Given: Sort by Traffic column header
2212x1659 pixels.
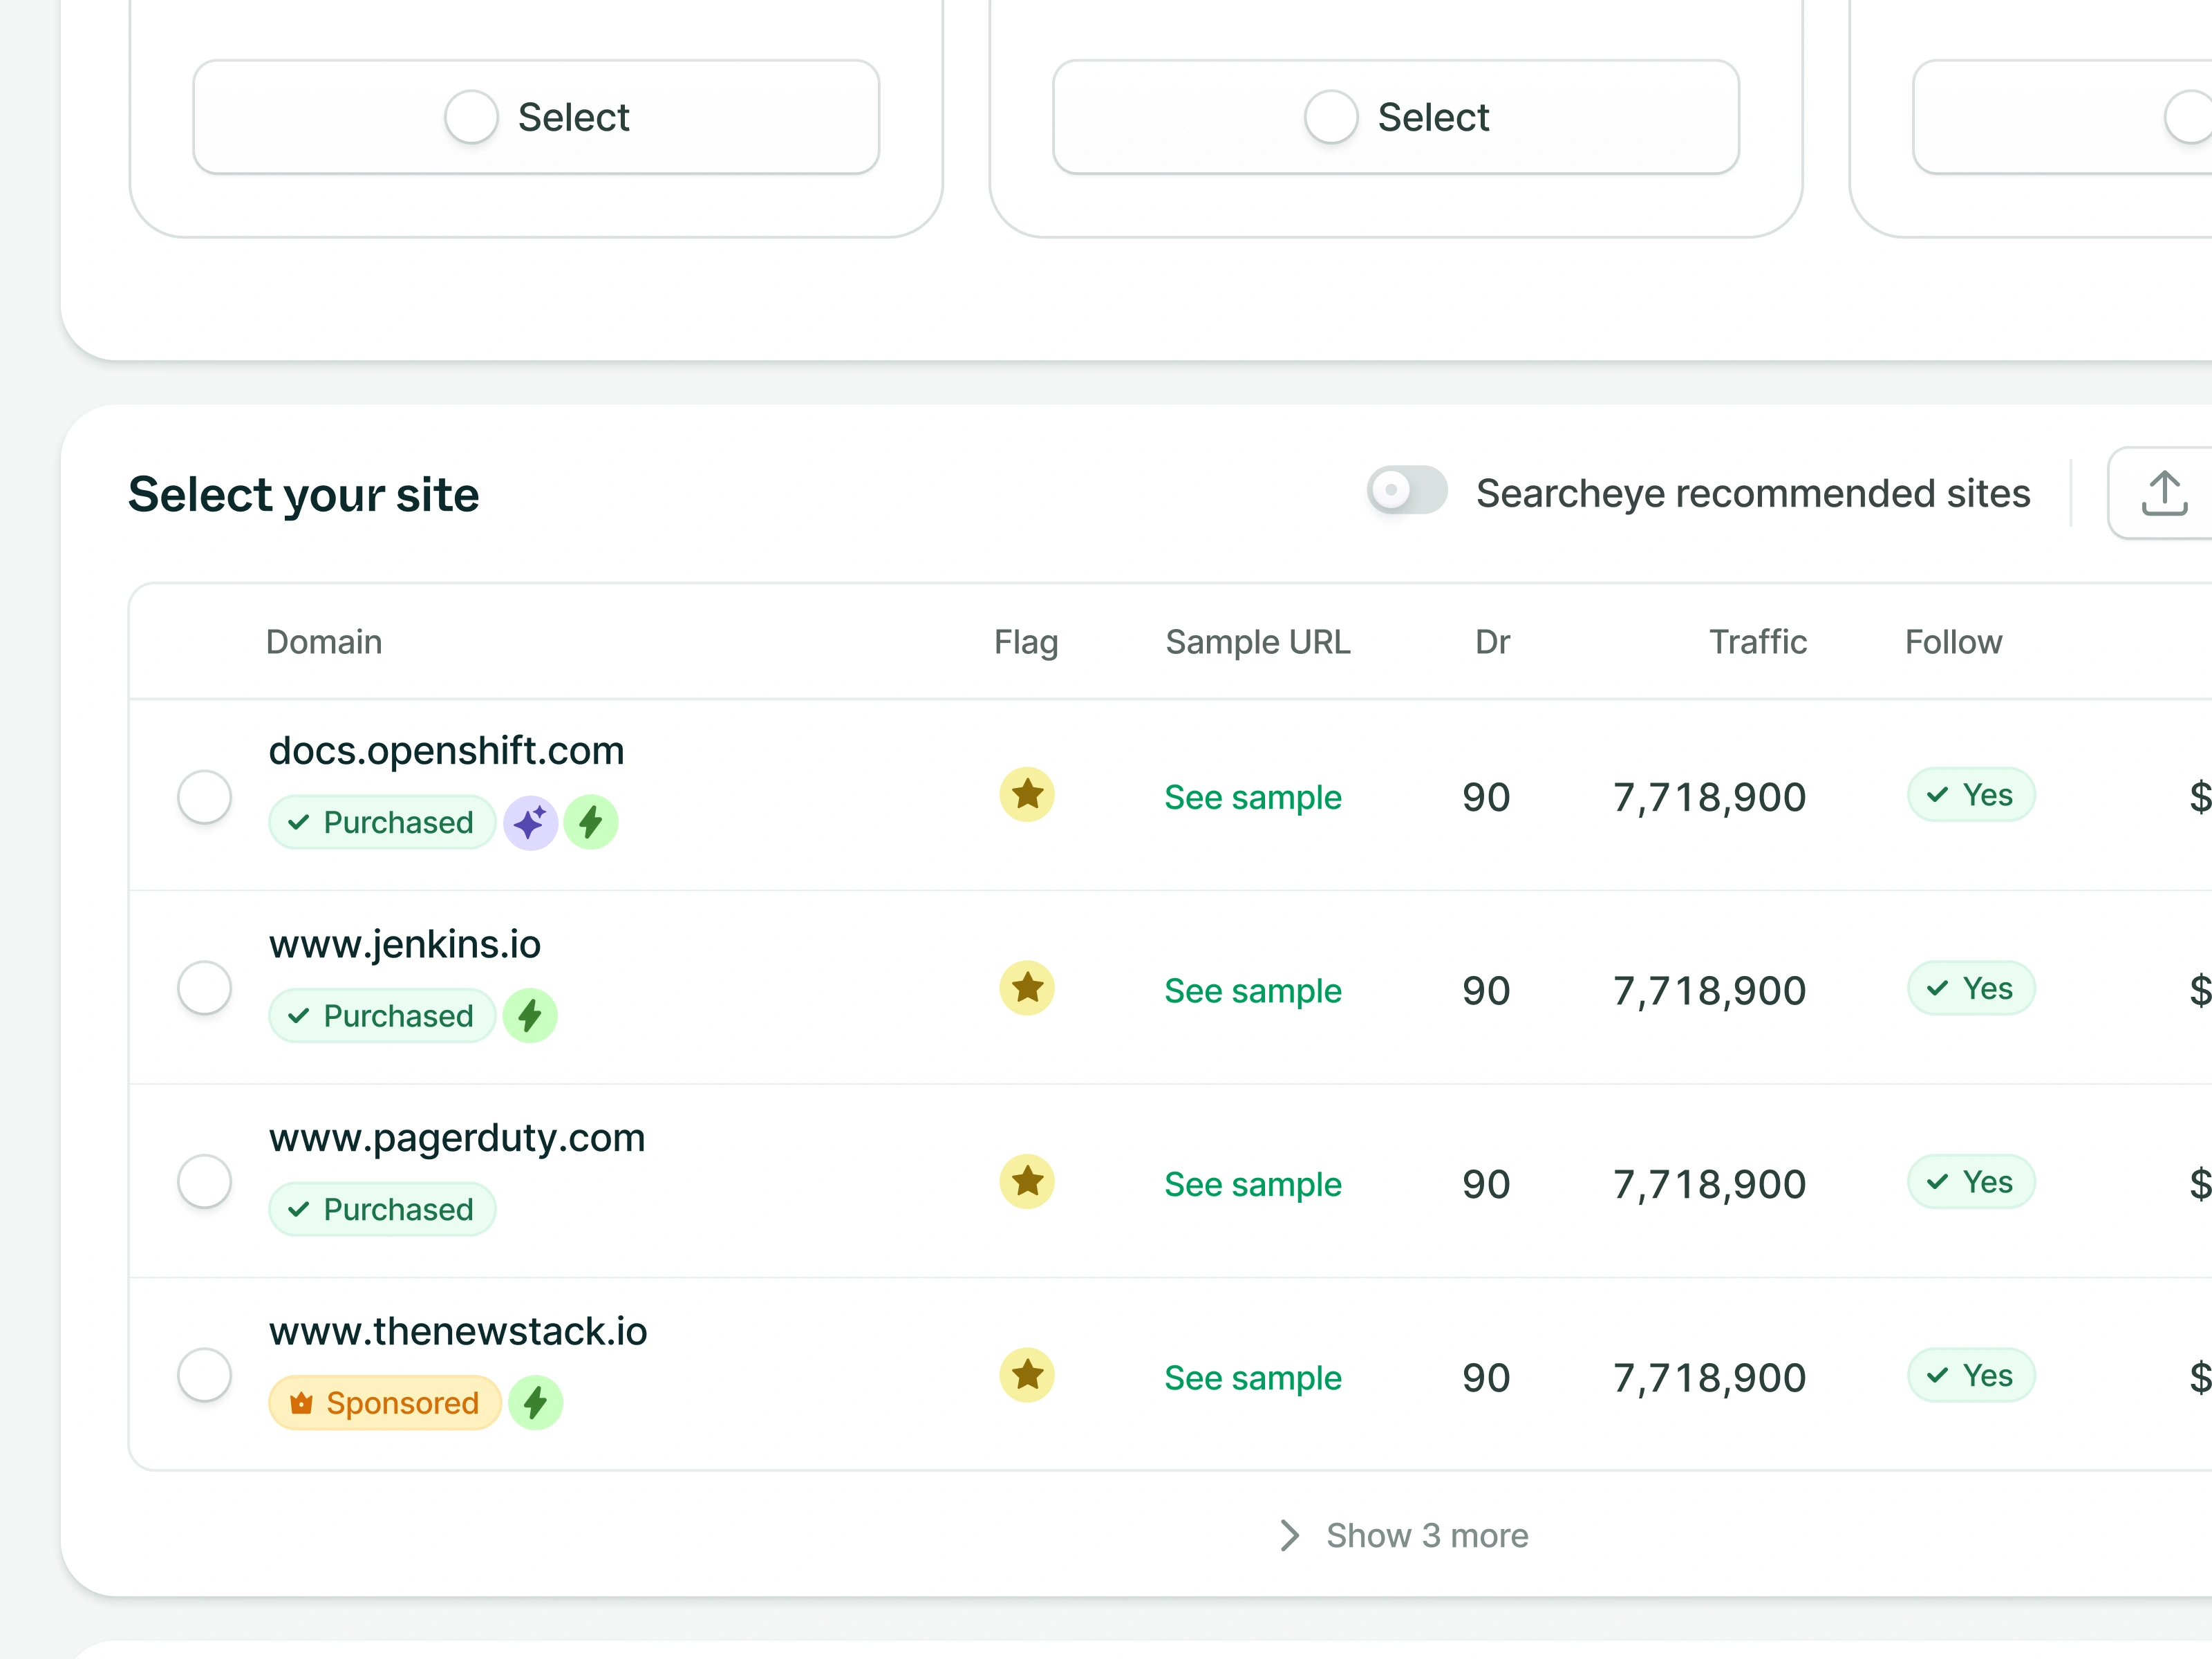Looking at the screenshot, I should click(x=1757, y=642).
